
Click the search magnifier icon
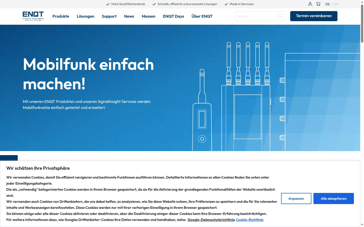(280, 16)
